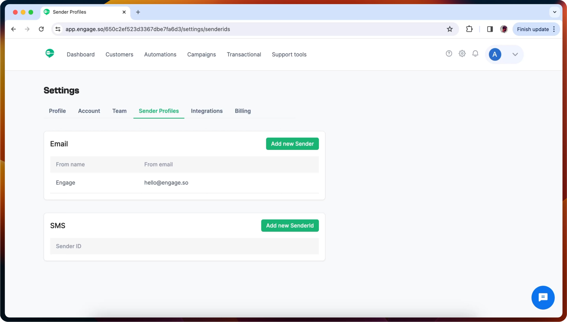Screen dimensions: 567x322
Task: Click the Engage logo icon
Action: pyautogui.click(x=50, y=53)
